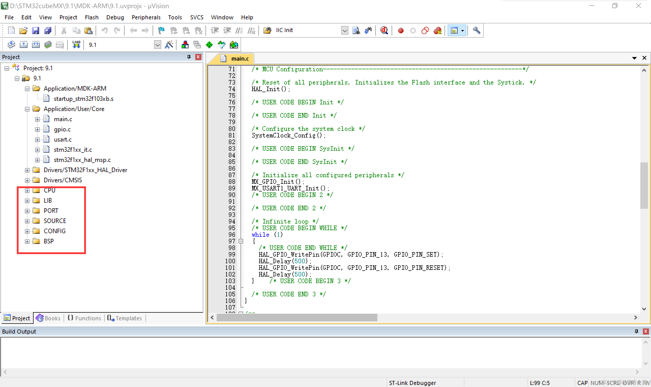Open the target selection dropdown showing 9.1
The image size is (651, 387).
coord(158,45)
